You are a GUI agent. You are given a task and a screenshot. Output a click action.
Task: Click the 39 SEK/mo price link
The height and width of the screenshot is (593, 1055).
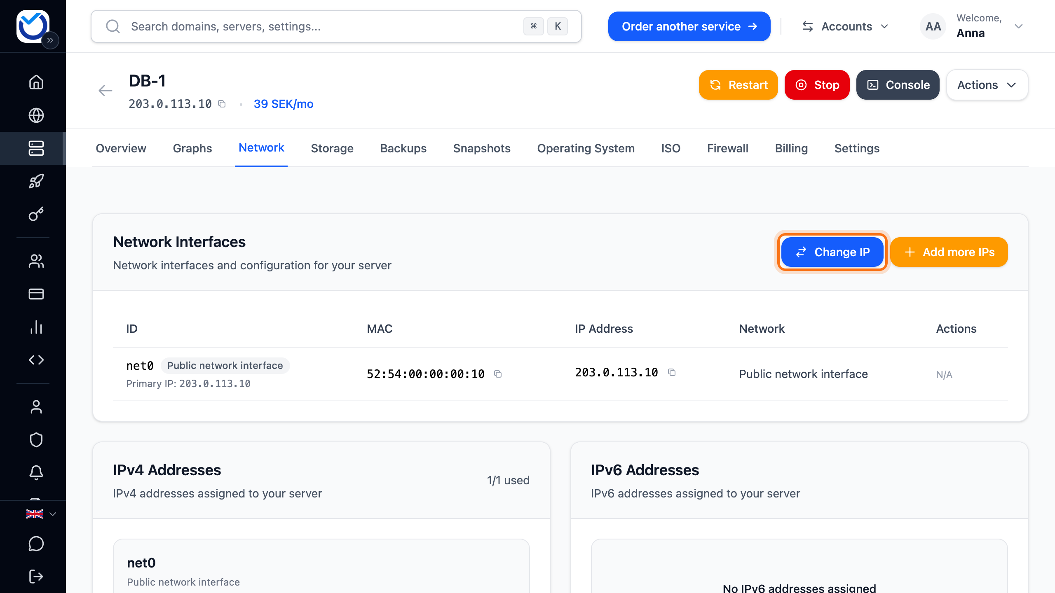click(284, 104)
